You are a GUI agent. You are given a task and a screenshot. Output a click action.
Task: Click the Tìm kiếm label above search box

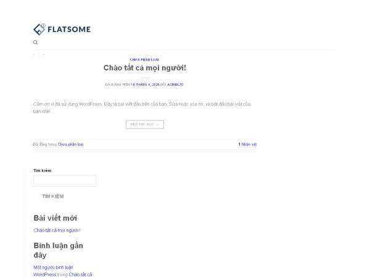(43, 170)
